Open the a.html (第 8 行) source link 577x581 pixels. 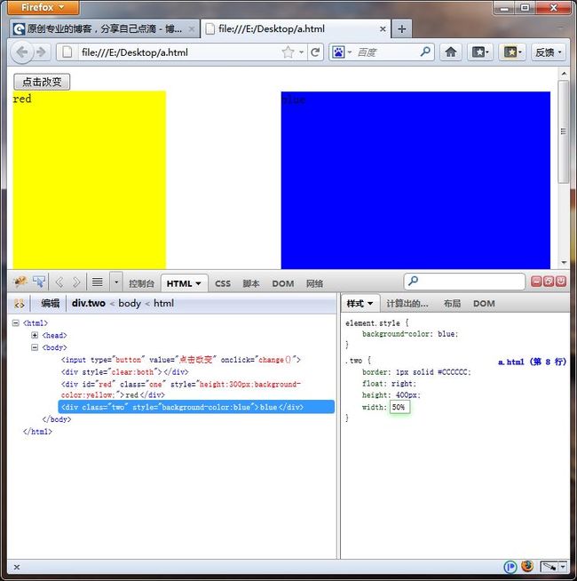click(533, 362)
